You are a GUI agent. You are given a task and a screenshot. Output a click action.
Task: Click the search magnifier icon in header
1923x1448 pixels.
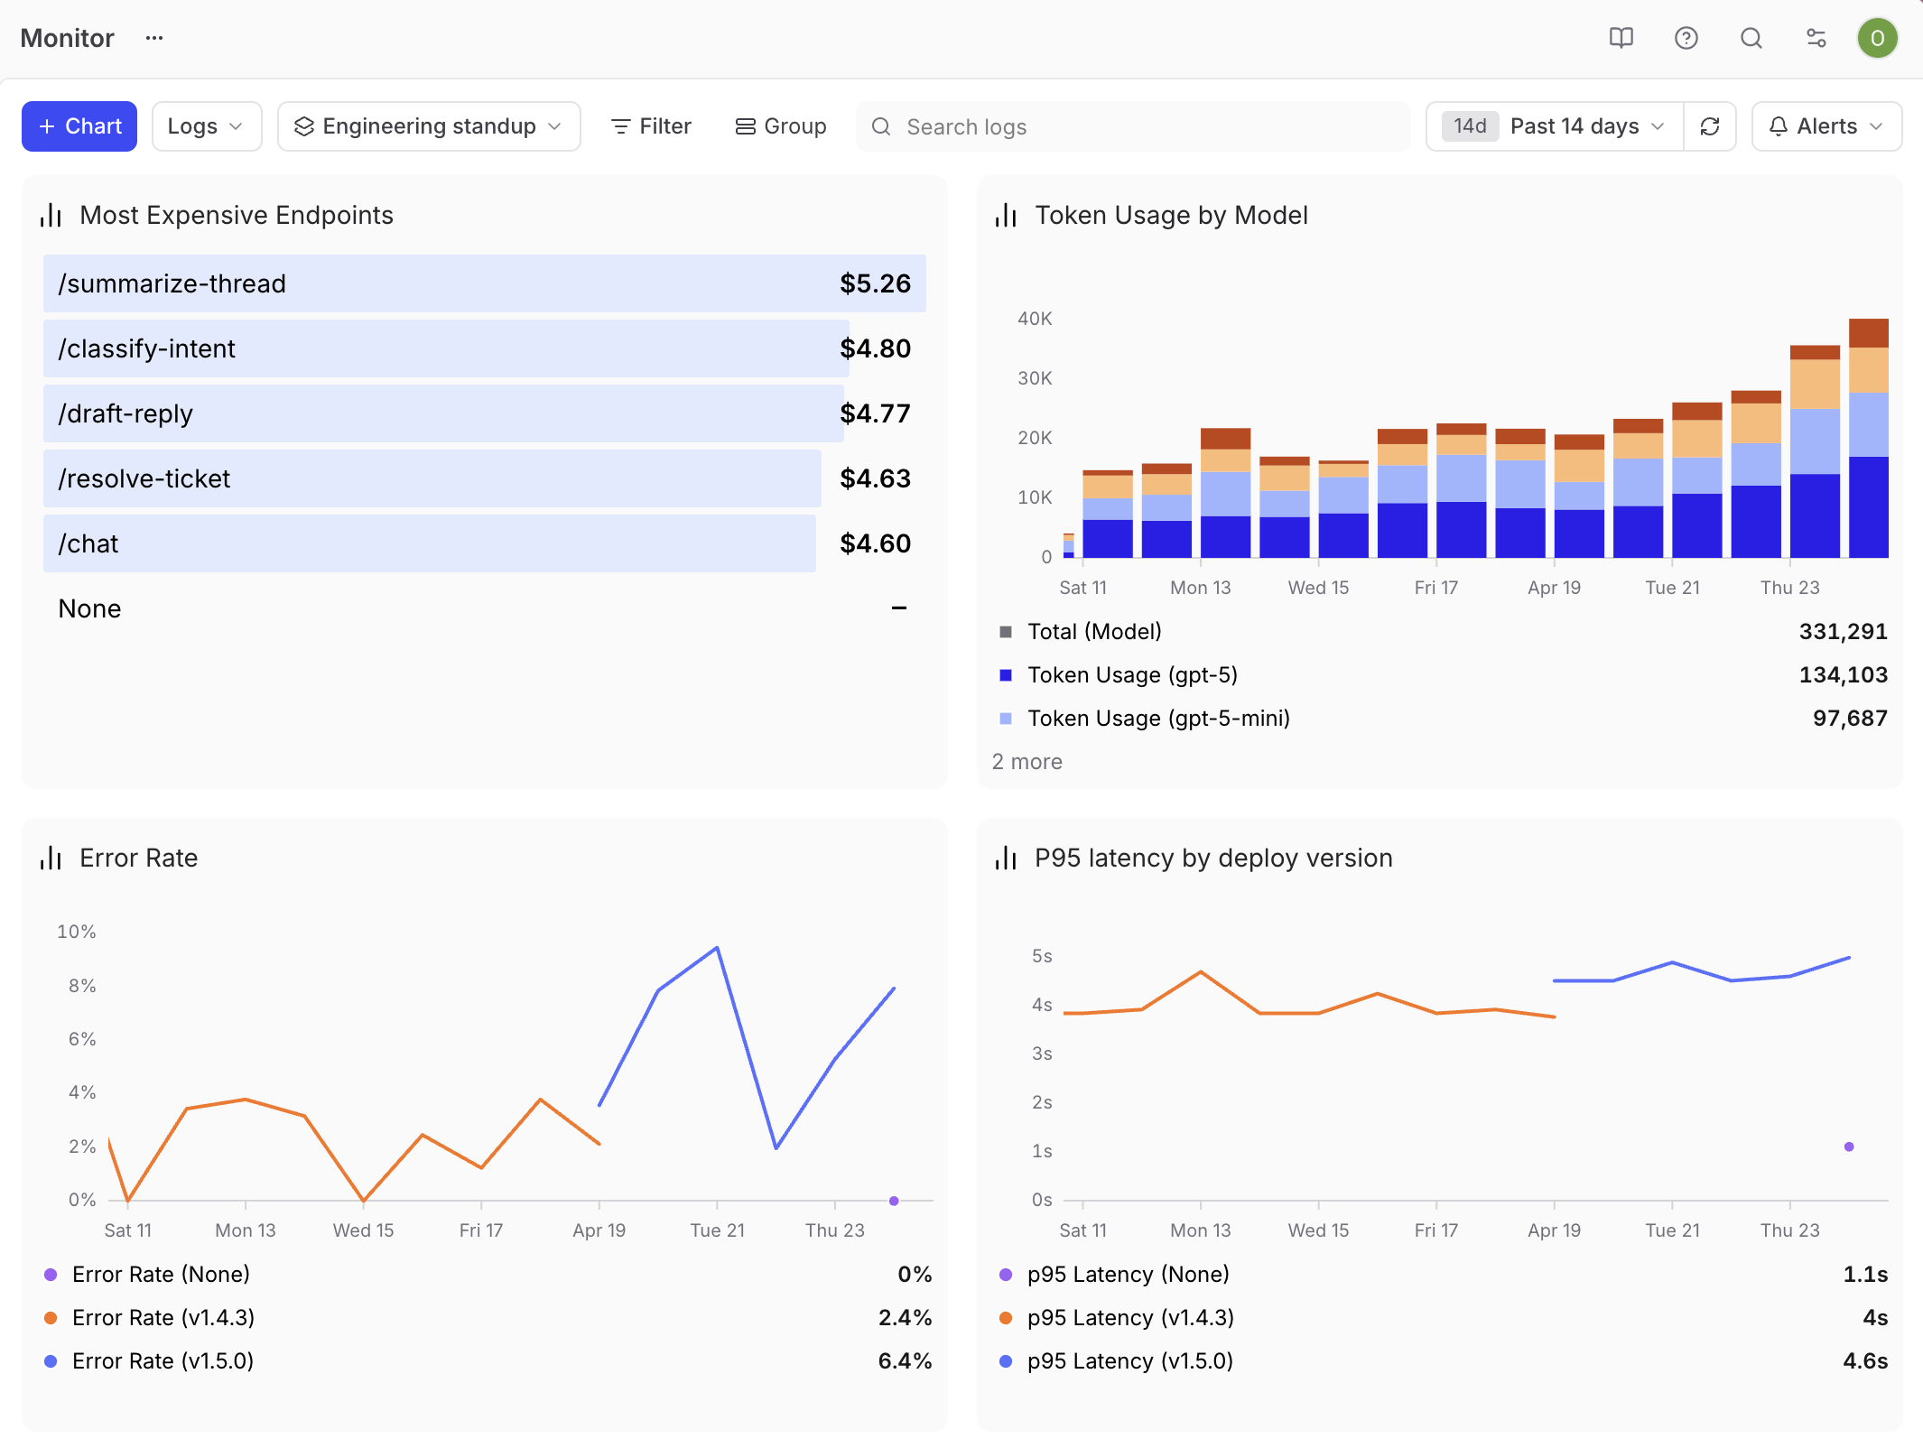point(1751,38)
